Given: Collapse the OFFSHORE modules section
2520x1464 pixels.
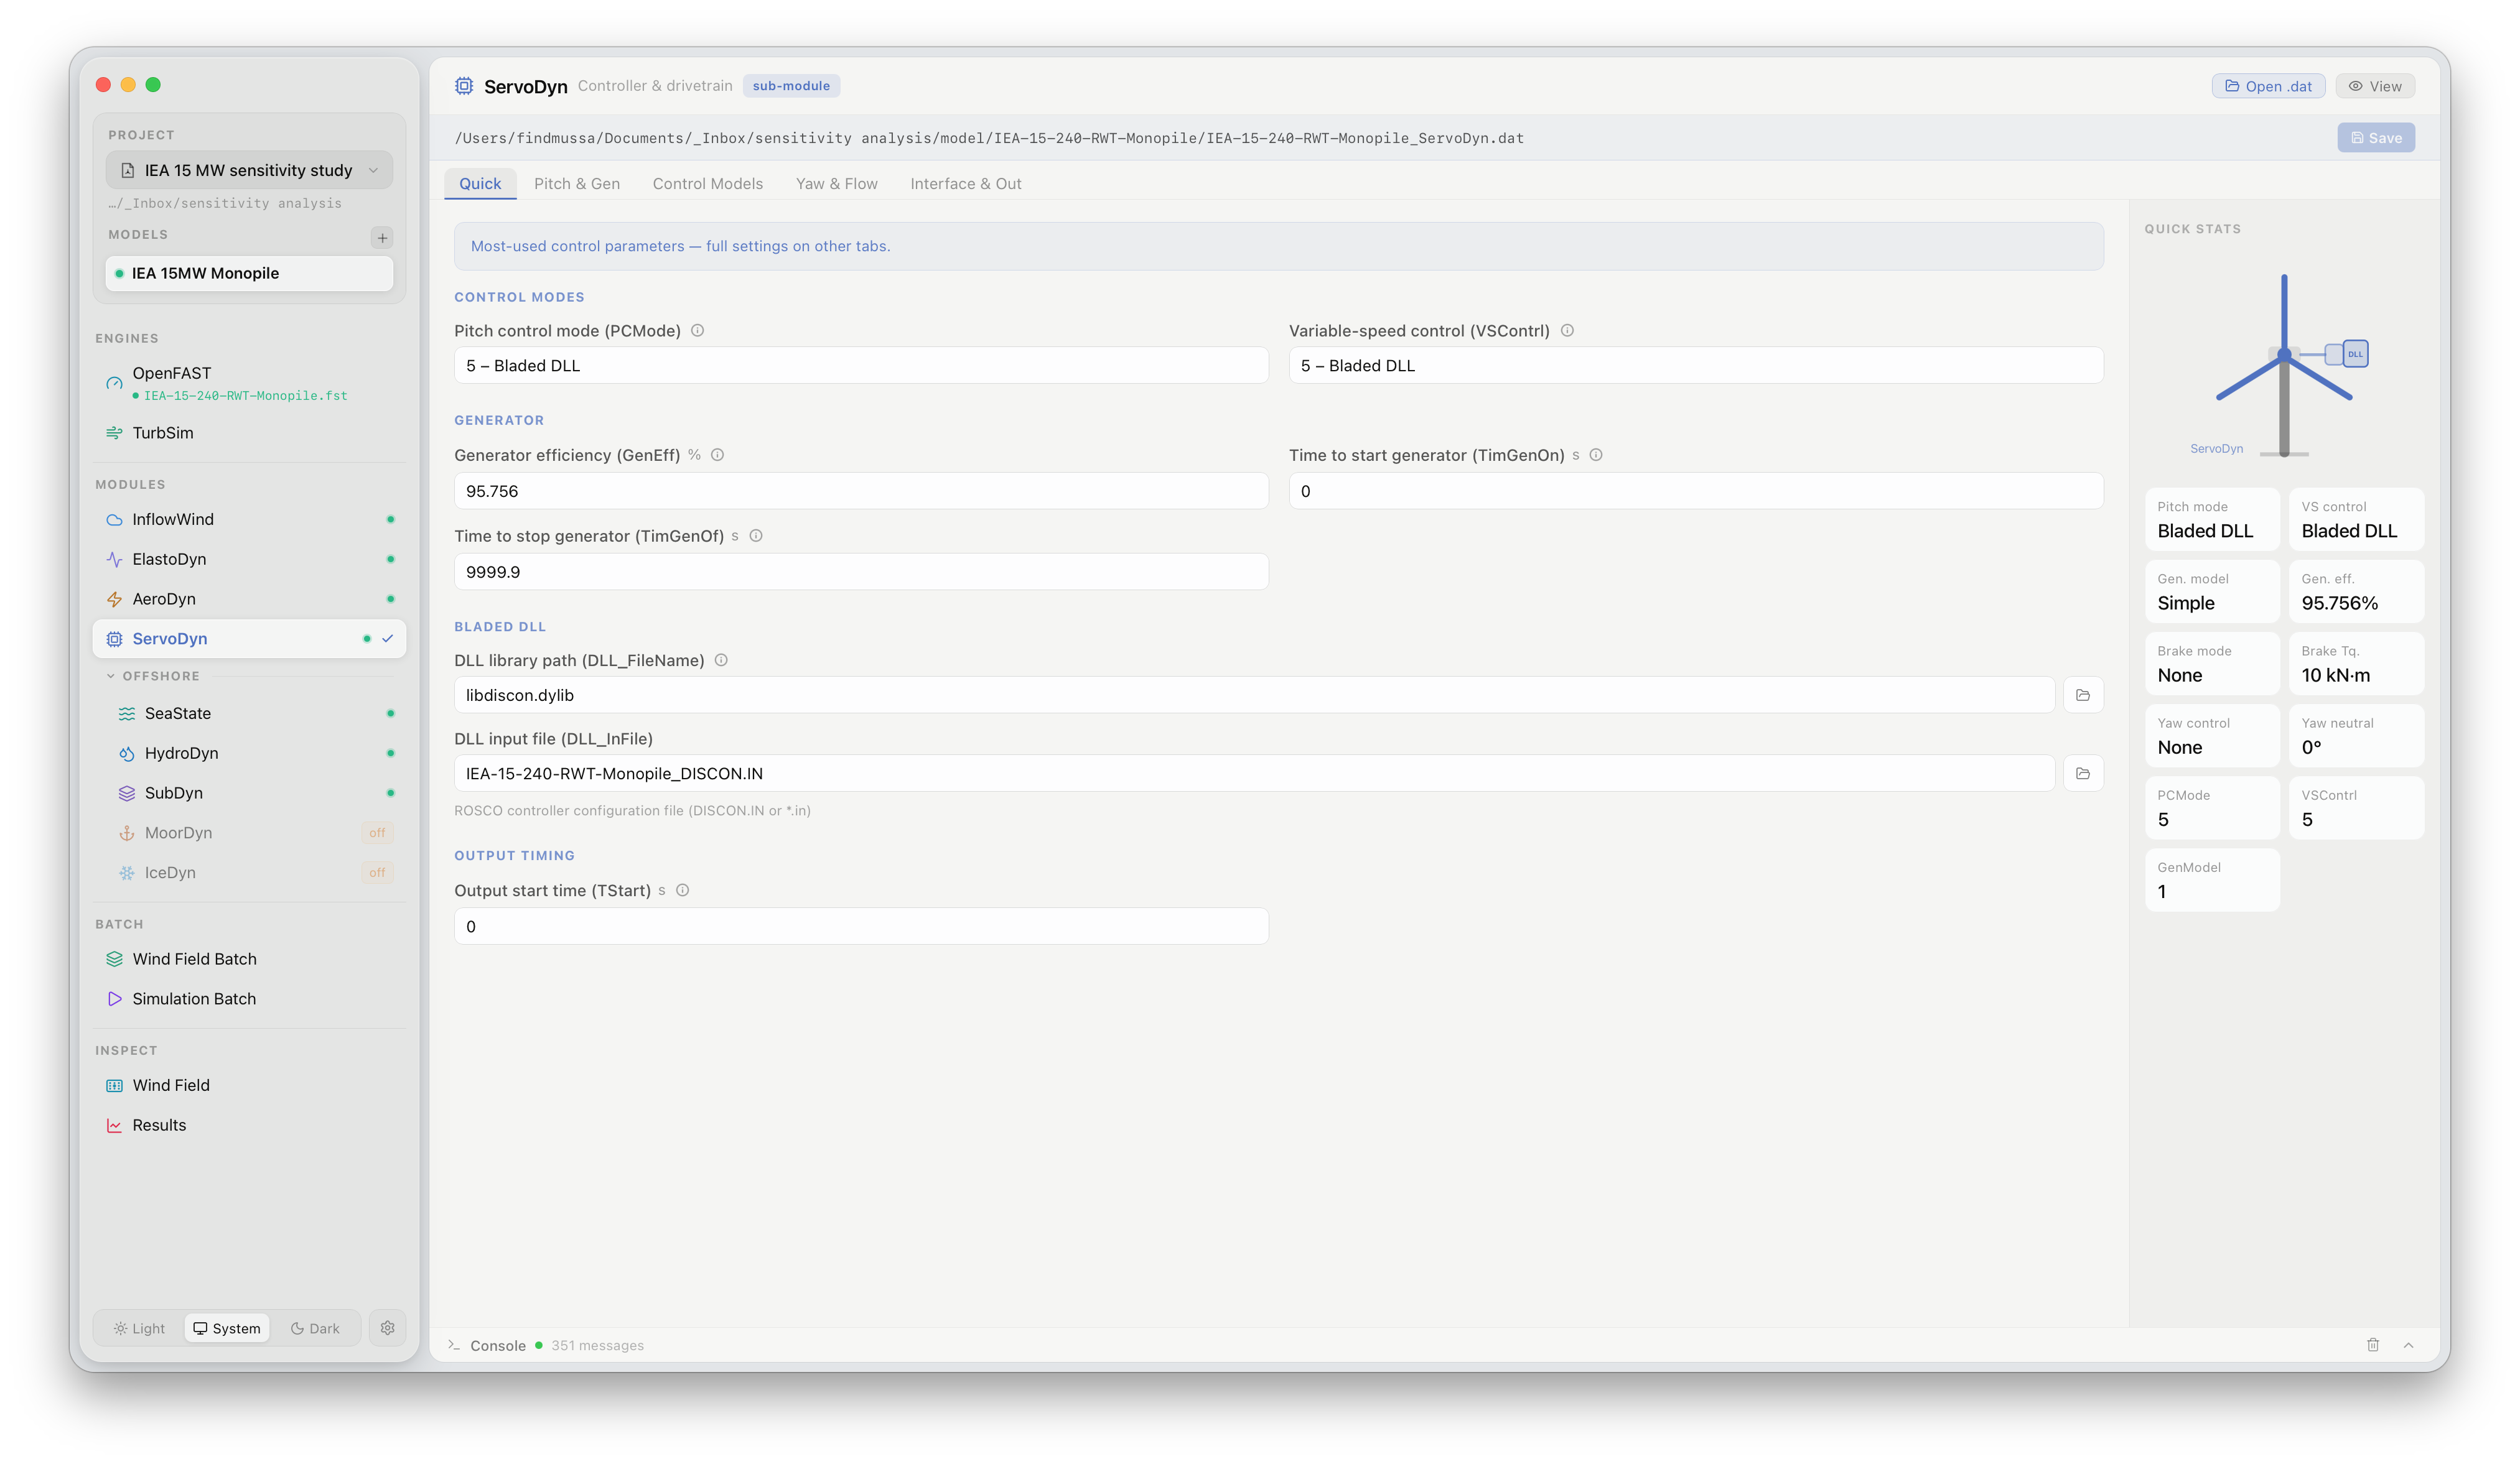Looking at the screenshot, I should (111, 677).
